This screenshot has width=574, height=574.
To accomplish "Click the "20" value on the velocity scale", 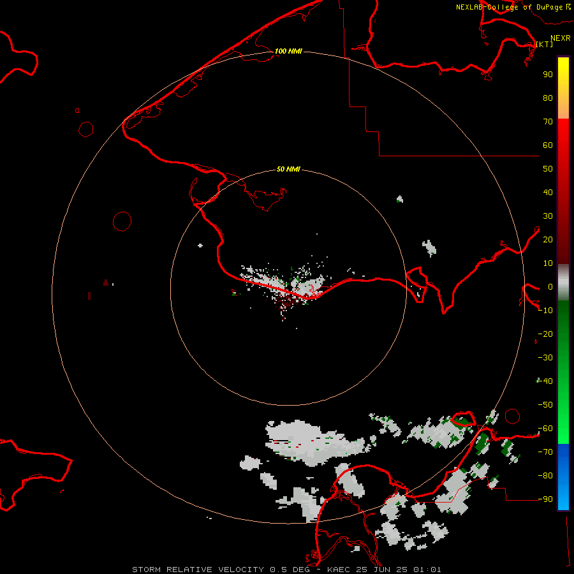I will 548,239.
